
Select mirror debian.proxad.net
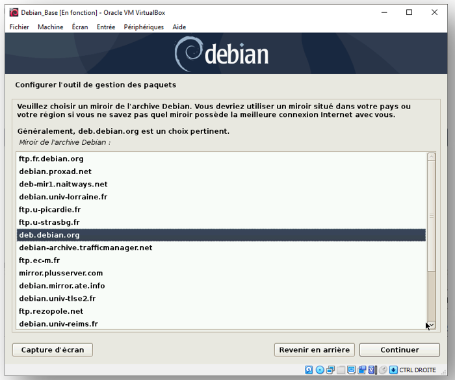[221, 171]
